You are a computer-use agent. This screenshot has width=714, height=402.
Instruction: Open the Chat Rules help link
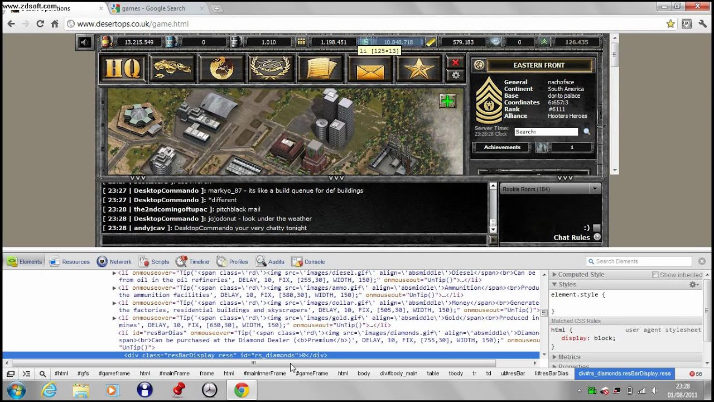[x=577, y=237]
